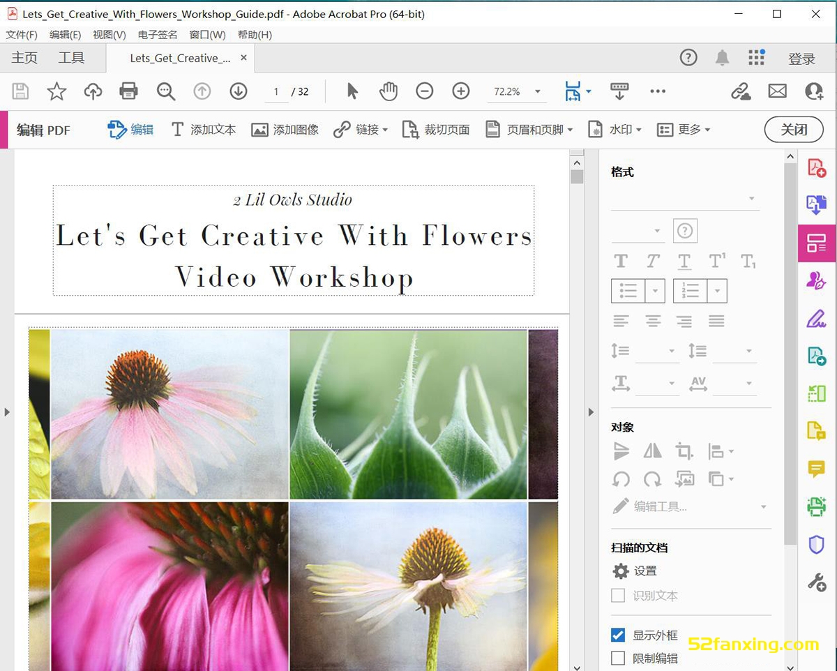Click the page number input field
This screenshot has height=671, width=837.
pyautogui.click(x=277, y=91)
